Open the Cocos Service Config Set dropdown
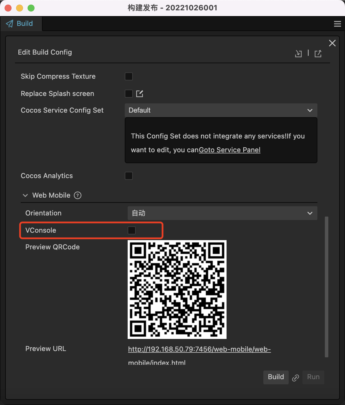 pos(221,110)
